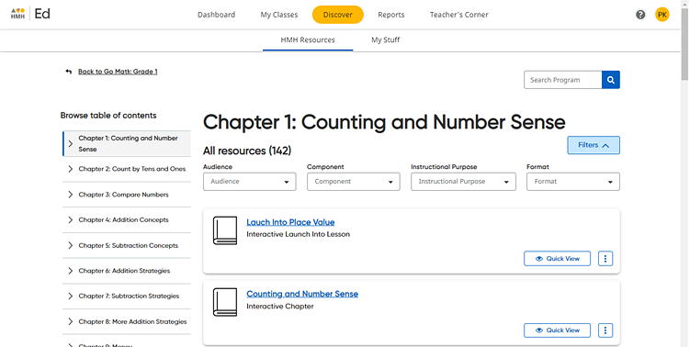Click the back arrow icon beside Go Math

tap(69, 72)
